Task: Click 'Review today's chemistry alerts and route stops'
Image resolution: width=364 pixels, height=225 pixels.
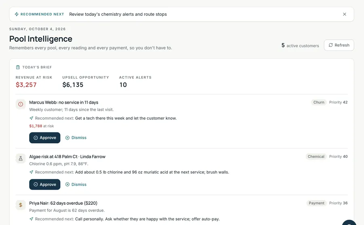Action: click(118, 14)
